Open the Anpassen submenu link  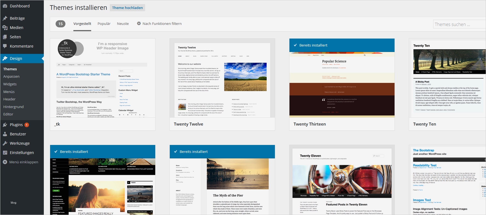point(11,77)
